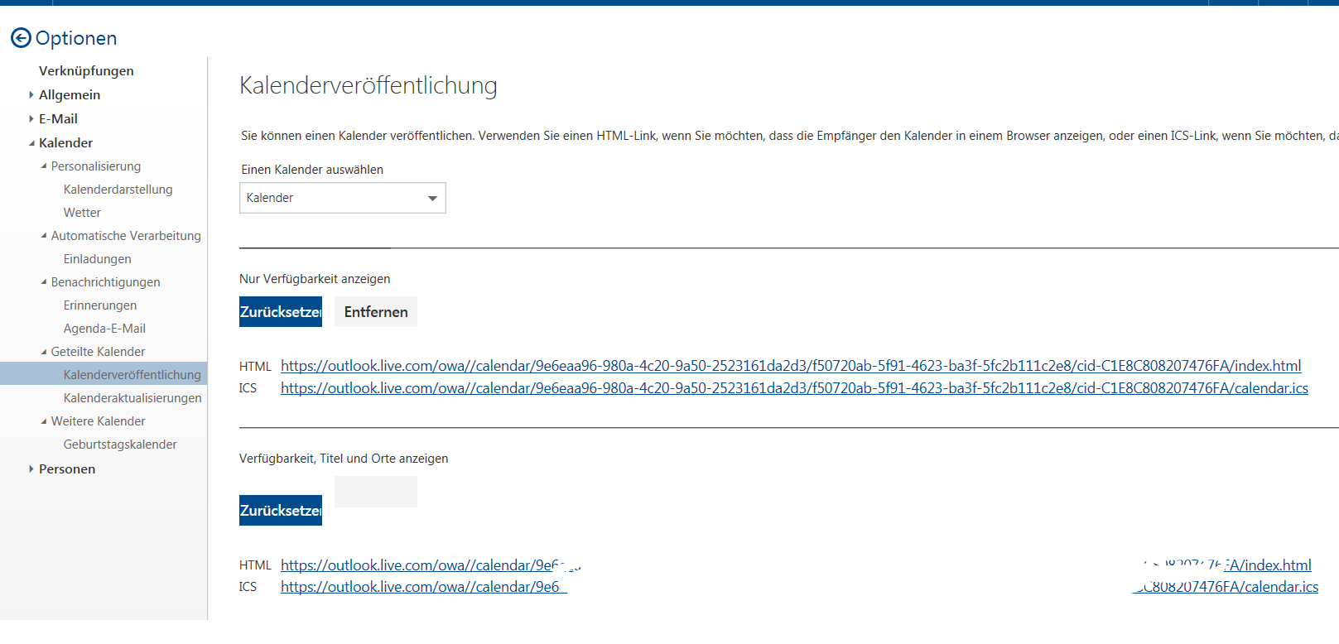Image resolution: width=1339 pixels, height=644 pixels.
Task: Collapse the Geteilte Kalender subsection
Action: pos(44,352)
